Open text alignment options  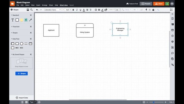click(x=87, y=10)
